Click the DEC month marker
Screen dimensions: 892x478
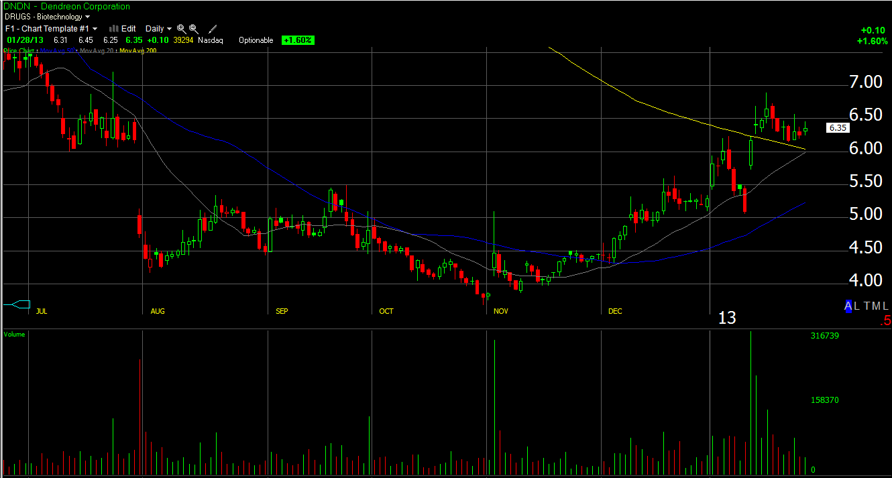(615, 311)
